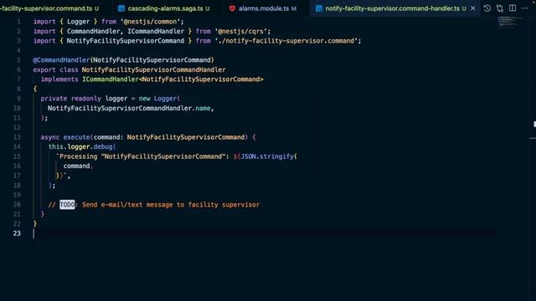Click the ICommandHandler word on the implements line
The height and width of the screenshot is (301, 536).
tap(111, 79)
